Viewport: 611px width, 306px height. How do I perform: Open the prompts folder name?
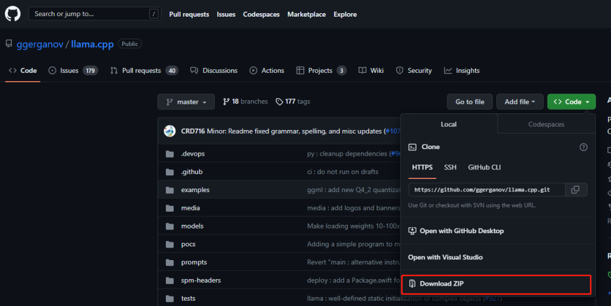(x=194, y=262)
